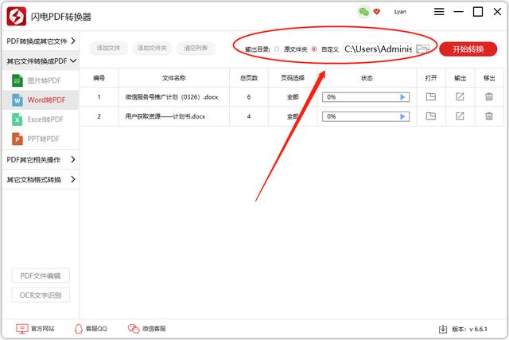Click the red 开始转换 button
Image resolution: width=509 pixels, height=340 pixels.
468,49
